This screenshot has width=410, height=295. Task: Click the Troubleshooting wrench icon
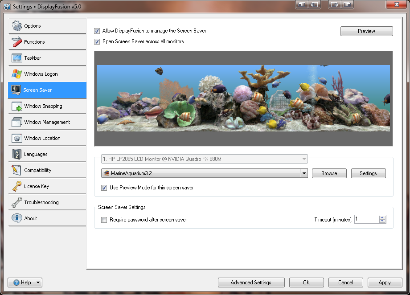coord(17,202)
